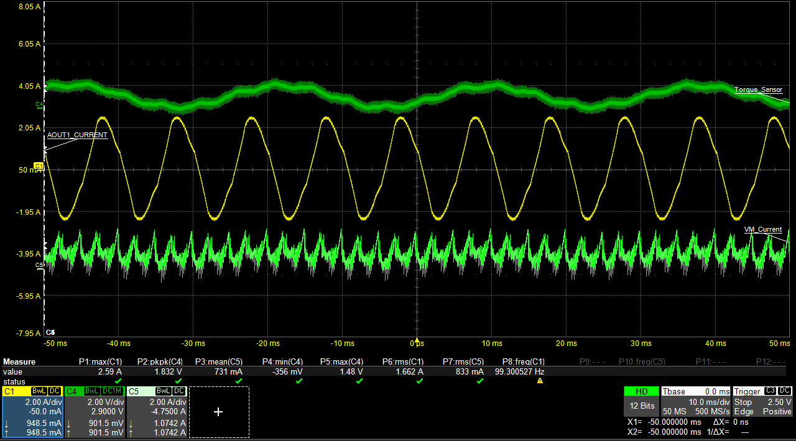The image size is (796, 441).
Task: Click the warning triangle under P8:freq(C1)
Action: click(539, 380)
